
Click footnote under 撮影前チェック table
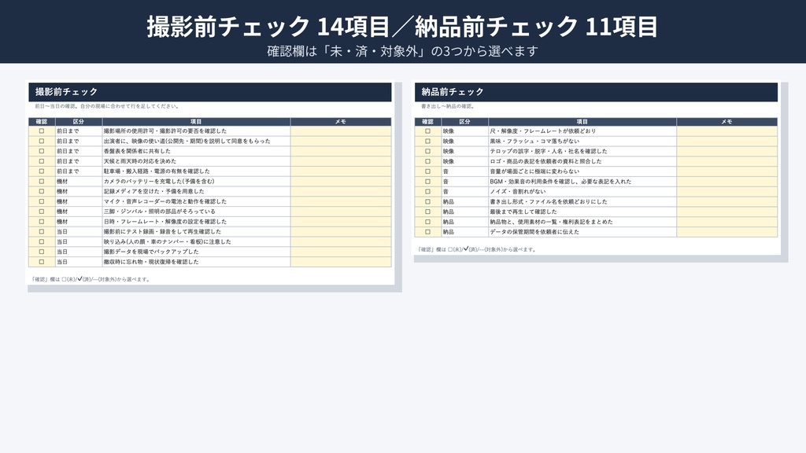click(x=91, y=279)
